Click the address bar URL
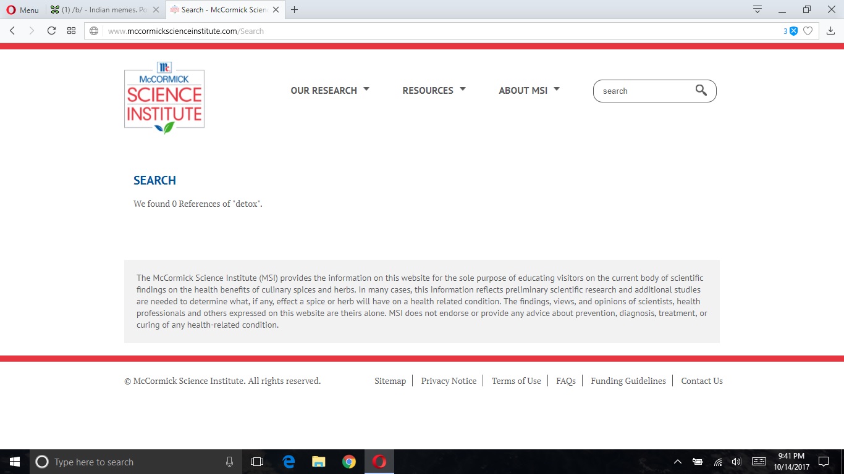The width and height of the screenshot is (844, 474). 185,31
